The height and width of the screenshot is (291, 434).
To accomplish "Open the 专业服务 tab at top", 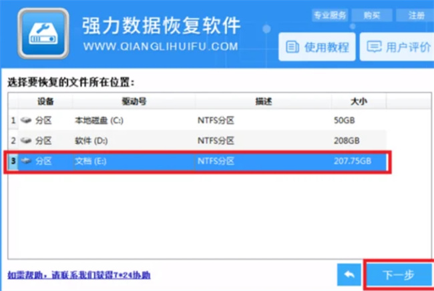I will tap(329, 15).
